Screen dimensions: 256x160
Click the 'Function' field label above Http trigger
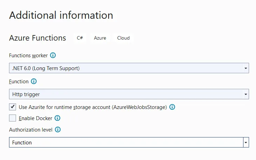coord(19,82)
